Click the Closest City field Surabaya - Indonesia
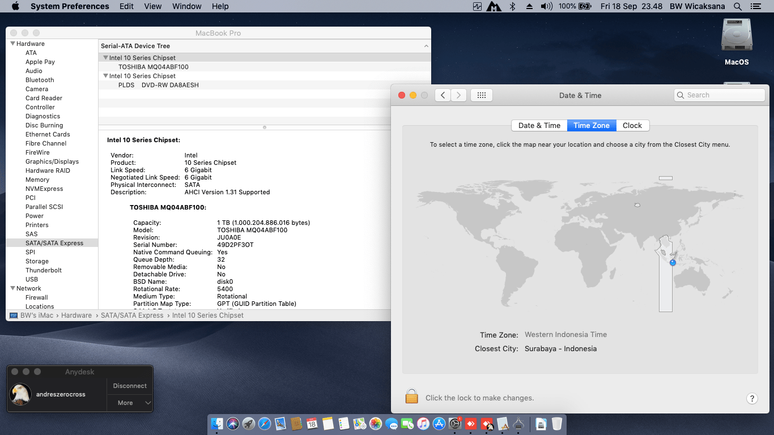This screenshot has width=774, height=435. 560,348
